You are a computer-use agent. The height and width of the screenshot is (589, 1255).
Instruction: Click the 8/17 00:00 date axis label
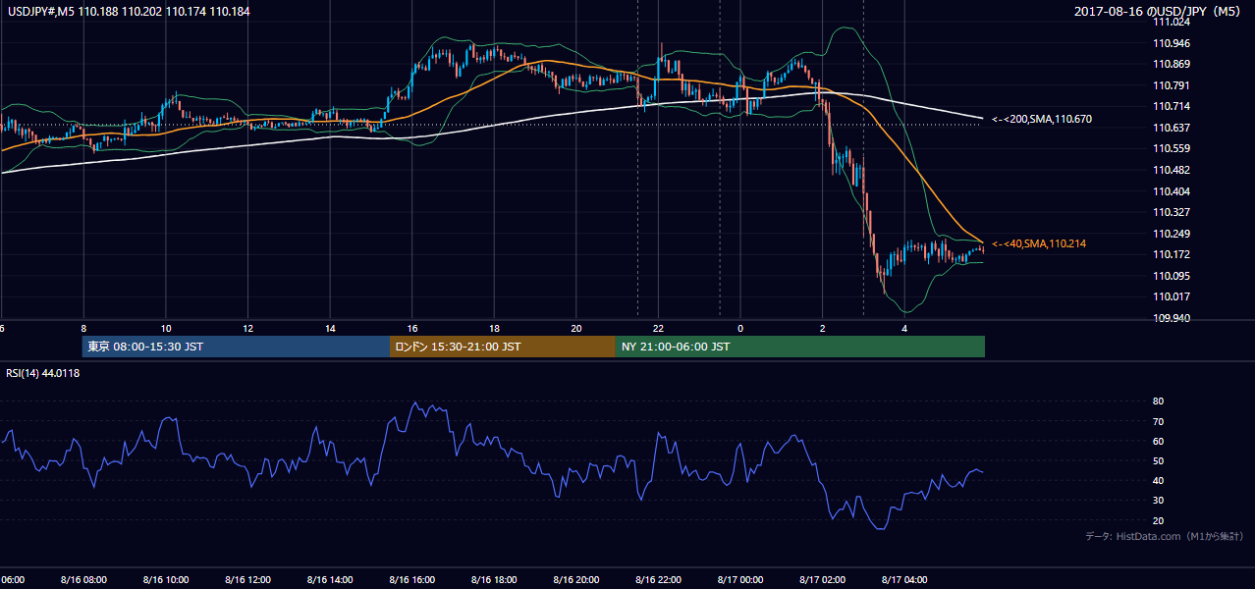coord(740,580)
